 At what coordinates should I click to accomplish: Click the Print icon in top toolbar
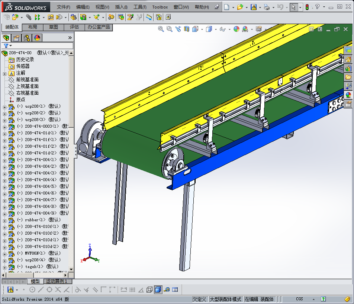pyautogui.click(x=267, y=7)
